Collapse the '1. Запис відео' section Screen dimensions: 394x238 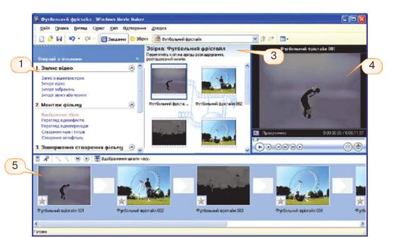[132, 68]
